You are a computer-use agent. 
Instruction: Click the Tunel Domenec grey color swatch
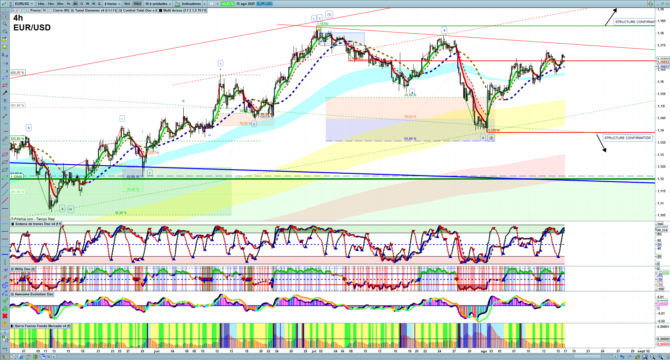72,10
